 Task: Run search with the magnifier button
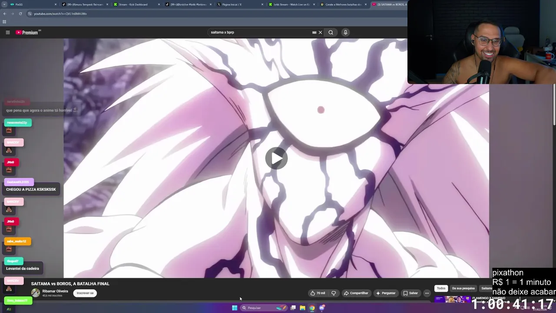pyautogui.click(x=331, y=32)
